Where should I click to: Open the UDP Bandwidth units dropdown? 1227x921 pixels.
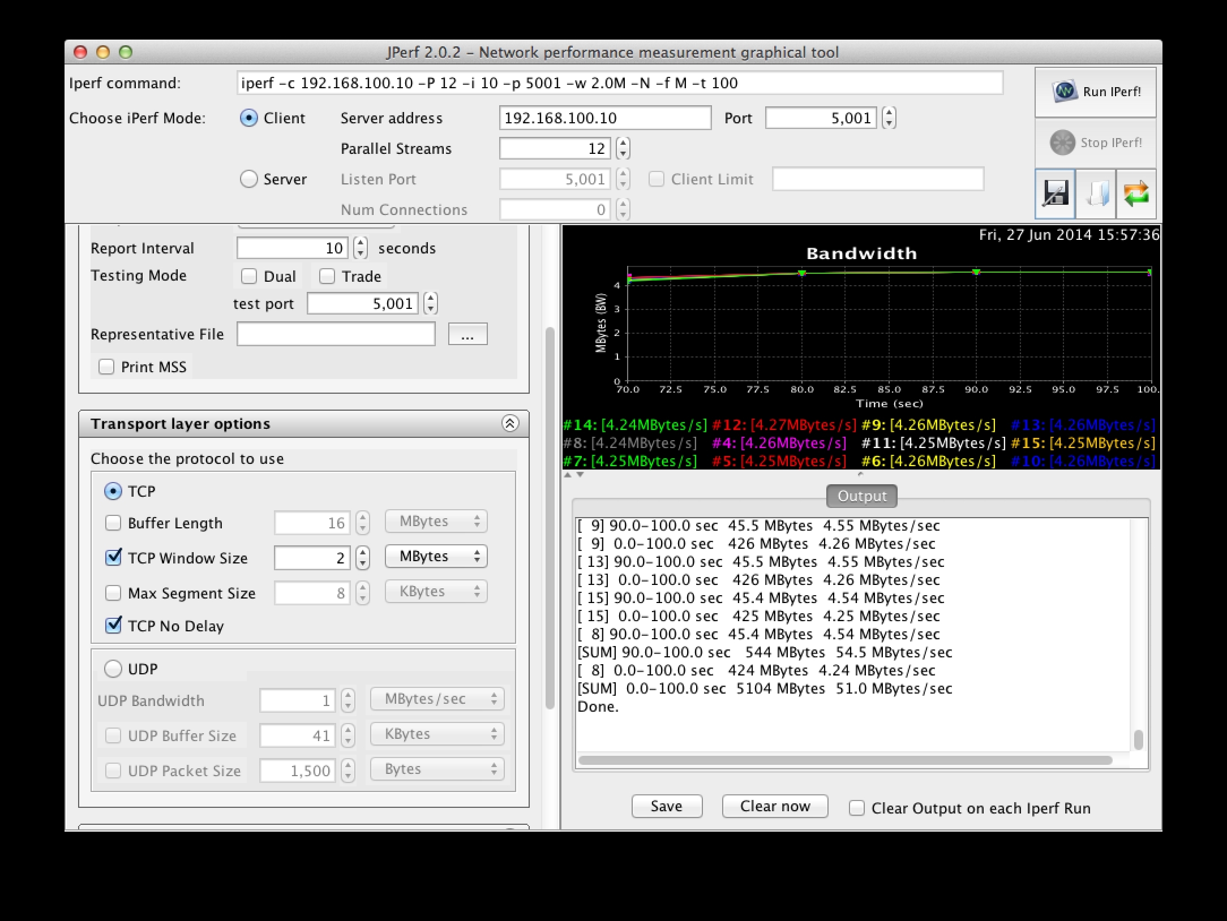click(437, 699)
